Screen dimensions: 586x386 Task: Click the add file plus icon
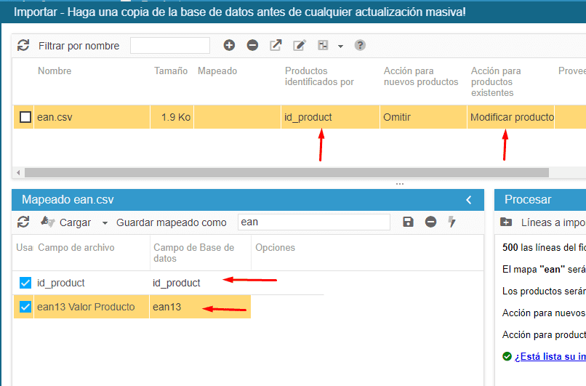pyautogui.click(x=229, y=45)
